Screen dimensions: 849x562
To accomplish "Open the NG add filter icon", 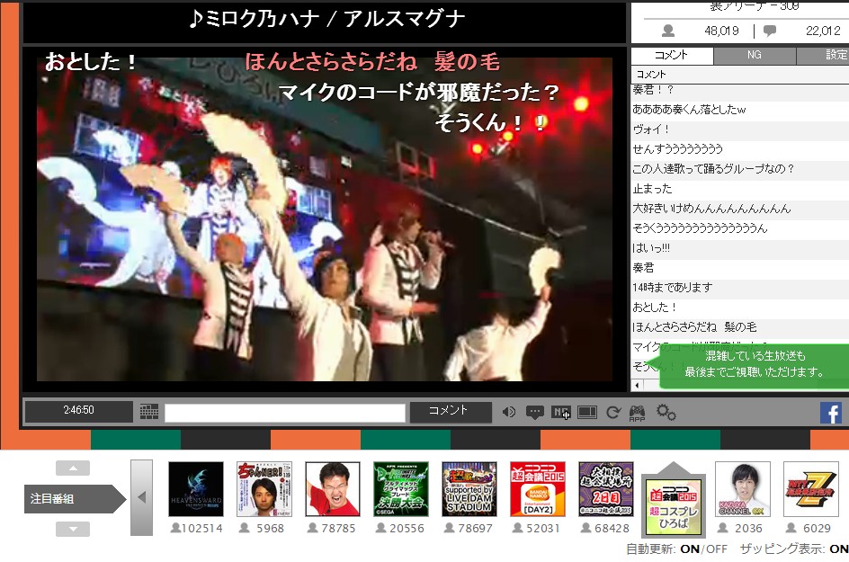I will click(560, 413).
